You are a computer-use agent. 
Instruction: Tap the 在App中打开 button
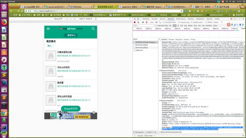coord(71,109)
